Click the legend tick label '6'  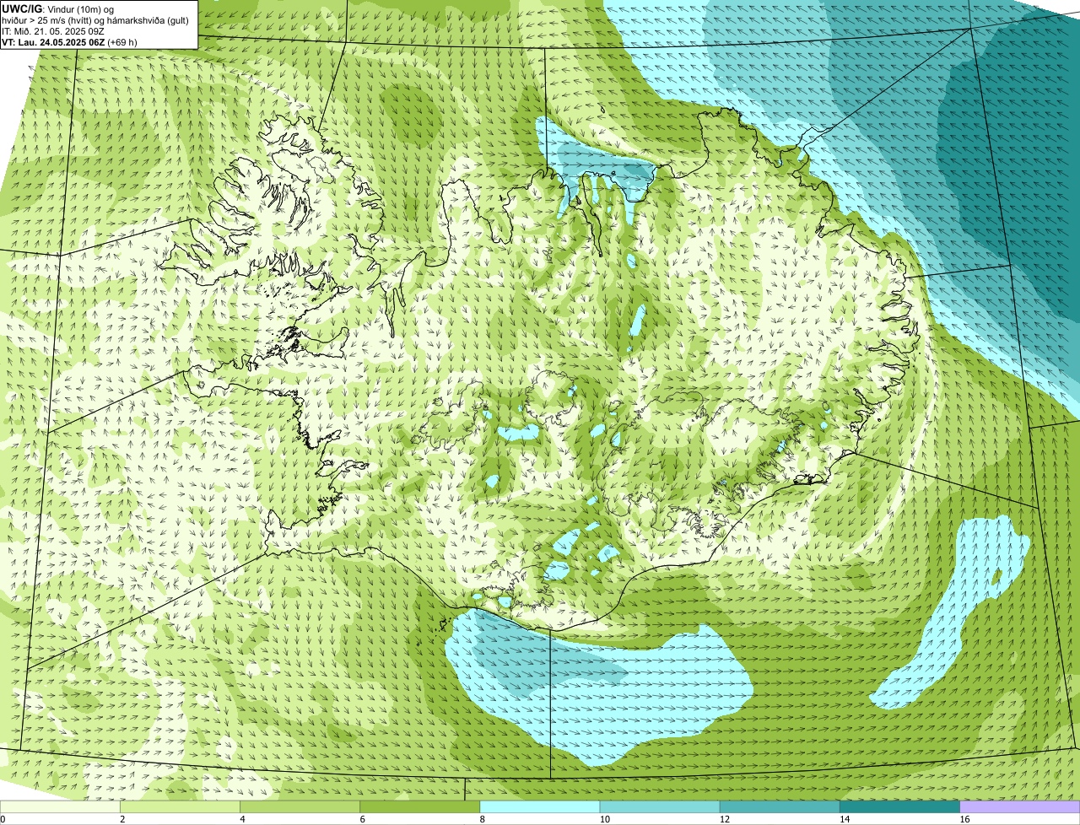pos(362,819)
